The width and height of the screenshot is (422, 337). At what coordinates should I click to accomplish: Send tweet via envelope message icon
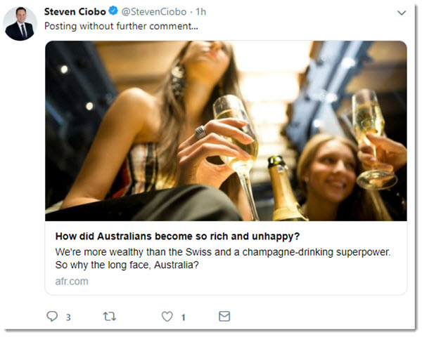pos(224,317)
